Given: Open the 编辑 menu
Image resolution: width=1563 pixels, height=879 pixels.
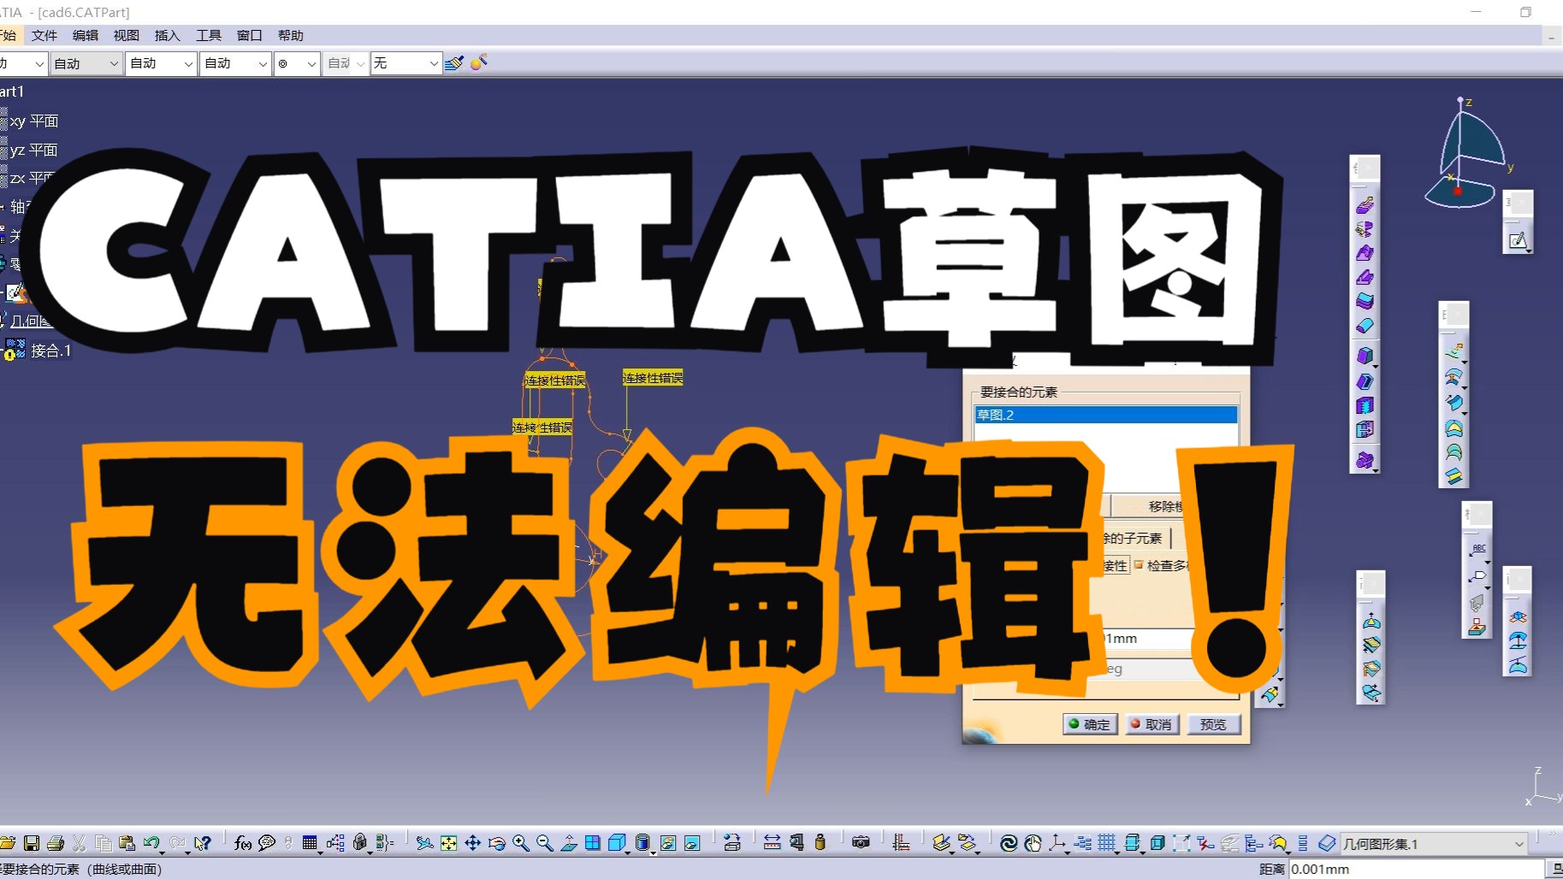Looking at the screenshot, I should (86, 35).
